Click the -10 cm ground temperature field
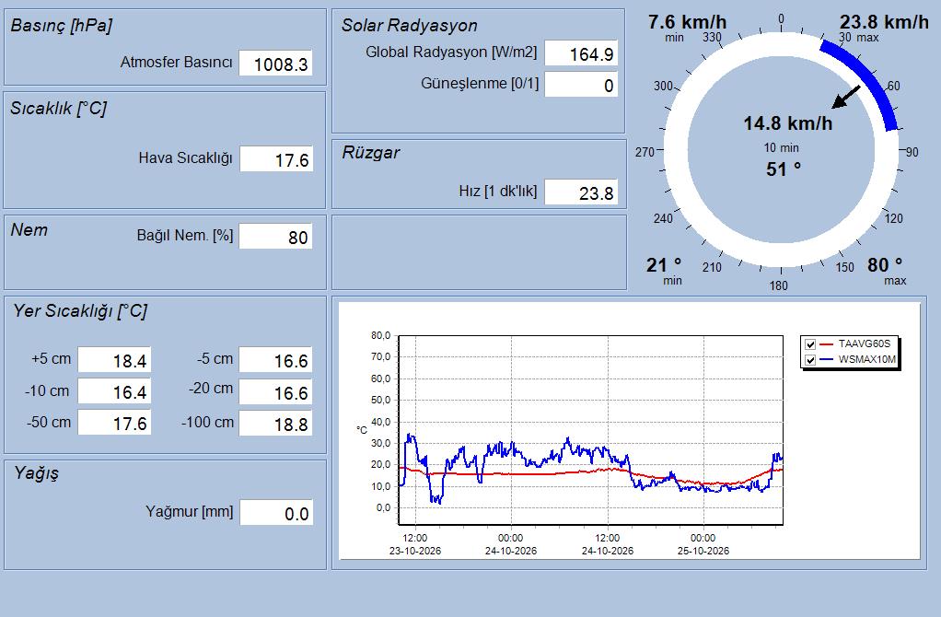 (114, 391)
